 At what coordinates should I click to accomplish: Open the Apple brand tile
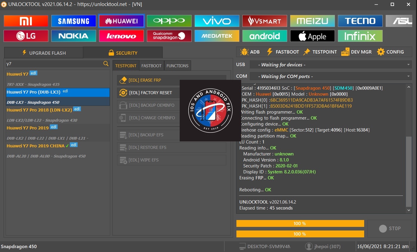(313, 36)
